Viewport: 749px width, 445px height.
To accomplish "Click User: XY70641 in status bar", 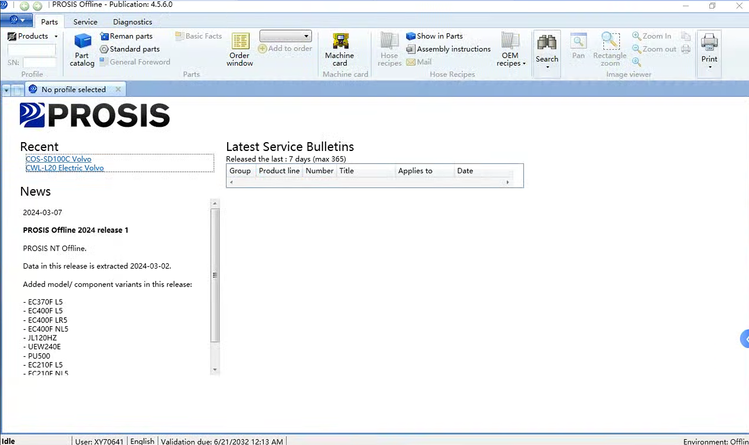I will [99, 441].
